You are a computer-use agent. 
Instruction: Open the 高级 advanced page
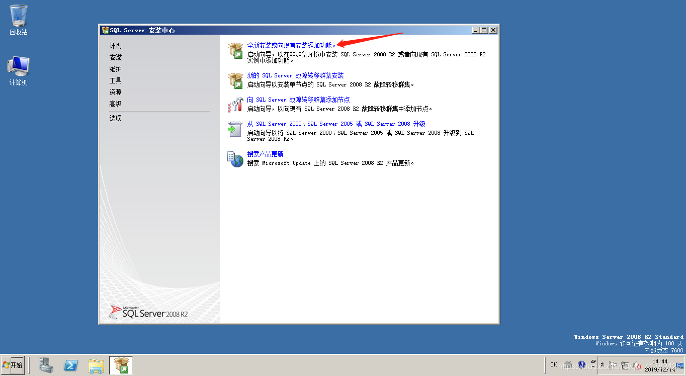pos(116,104)
